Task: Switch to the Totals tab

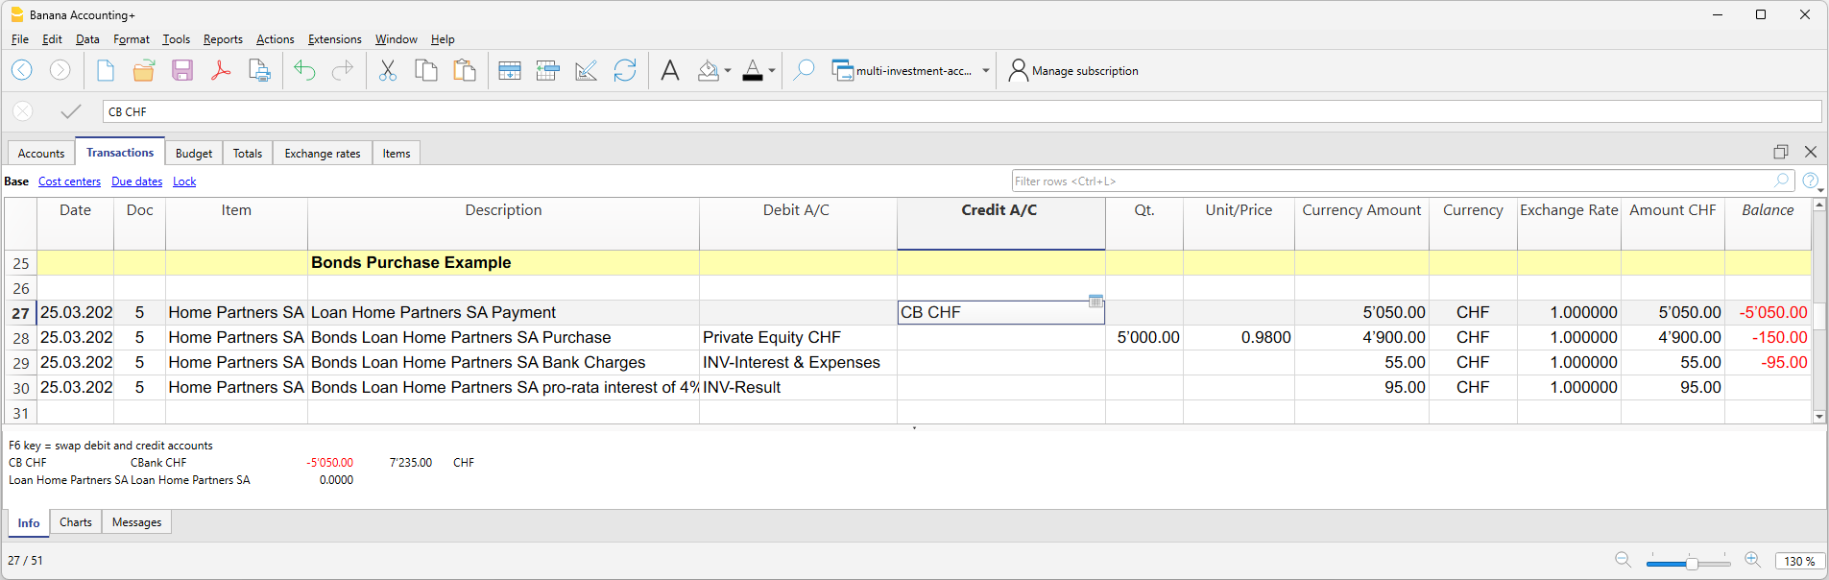Action: (x=248, y=153)
